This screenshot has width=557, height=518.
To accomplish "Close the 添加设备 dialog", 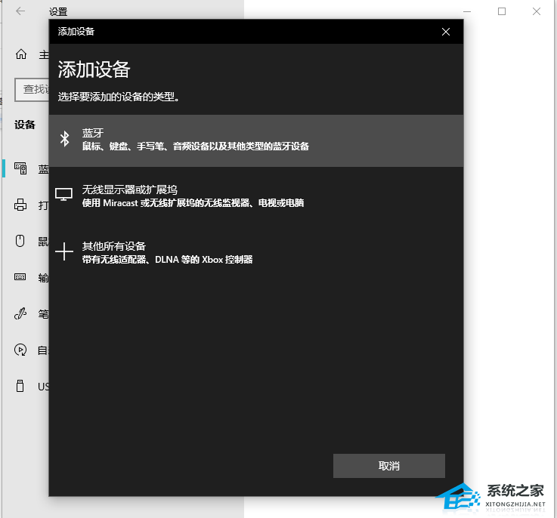I will pos(446,32).
